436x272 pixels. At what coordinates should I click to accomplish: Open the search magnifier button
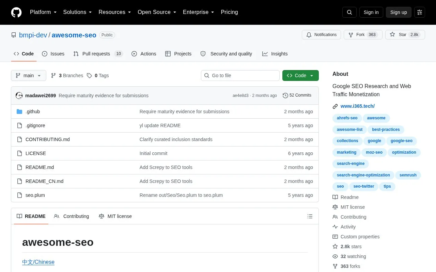(349, 12)
